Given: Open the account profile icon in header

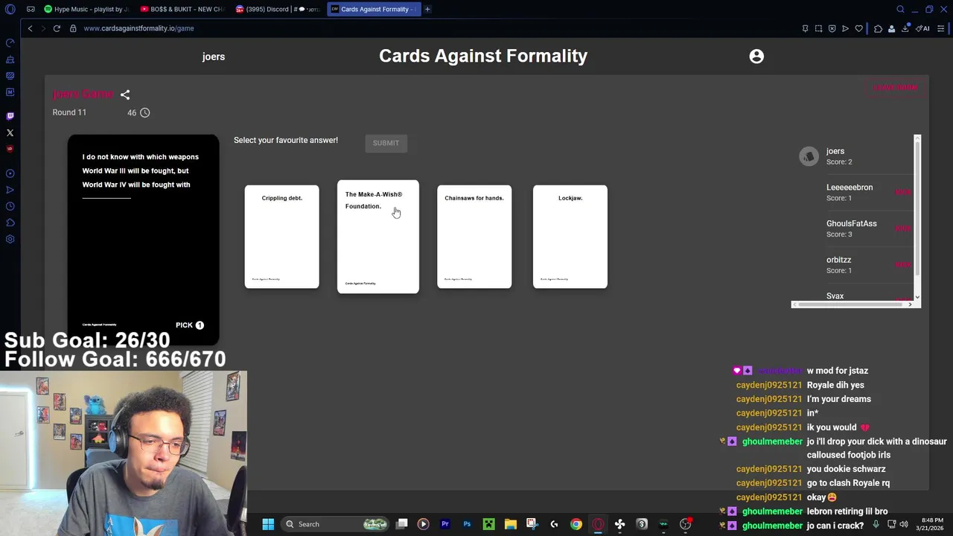Looking at the screenshot, I should tap(756, 57).
